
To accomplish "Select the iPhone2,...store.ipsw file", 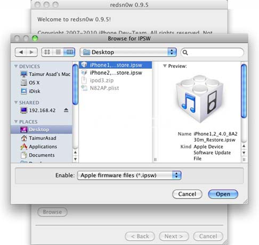I will pos(116,72).
